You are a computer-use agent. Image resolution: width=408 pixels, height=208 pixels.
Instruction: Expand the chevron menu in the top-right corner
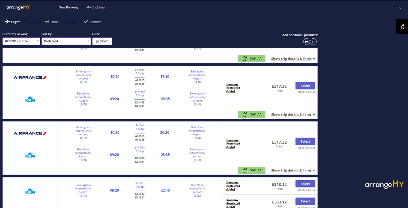[401, 8]
